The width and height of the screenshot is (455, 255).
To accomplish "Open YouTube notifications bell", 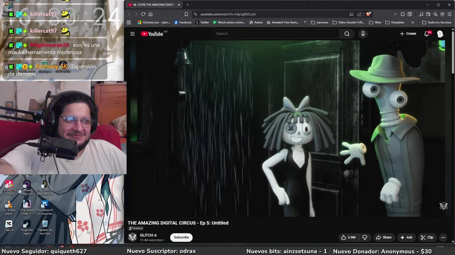I will (427, 34).
